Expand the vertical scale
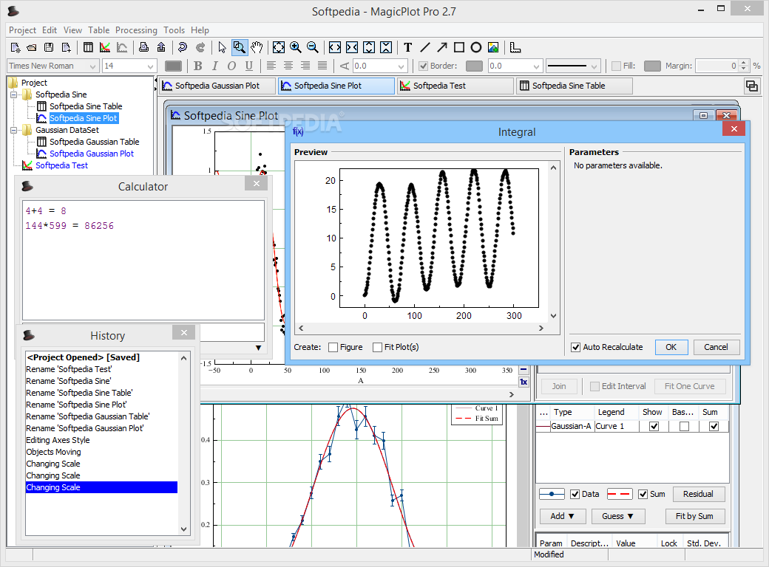This screenshot has width=769, height=567. click(369, 47)
